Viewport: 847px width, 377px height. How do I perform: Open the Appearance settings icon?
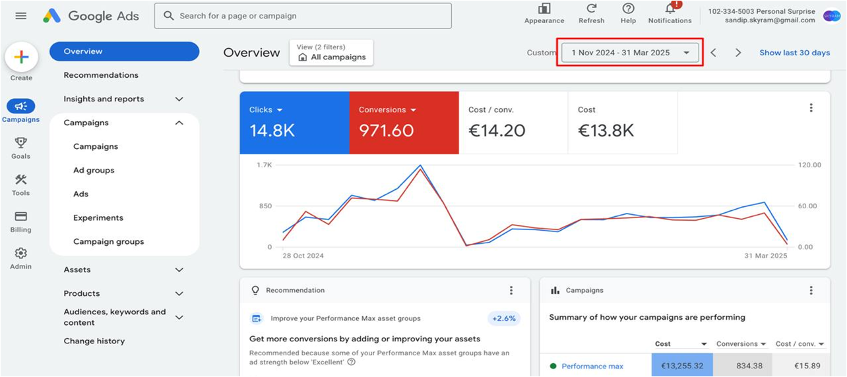click(x=544, y=9)
